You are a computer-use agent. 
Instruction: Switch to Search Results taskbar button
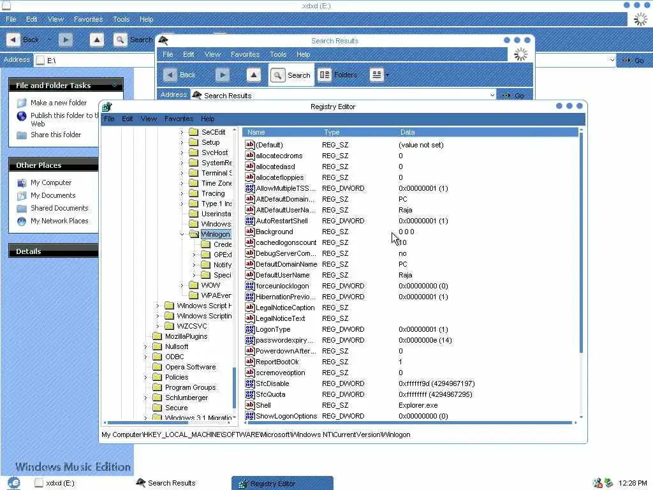(166, 484)
